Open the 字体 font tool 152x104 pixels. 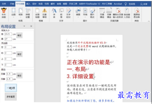(x=54, y=10)
